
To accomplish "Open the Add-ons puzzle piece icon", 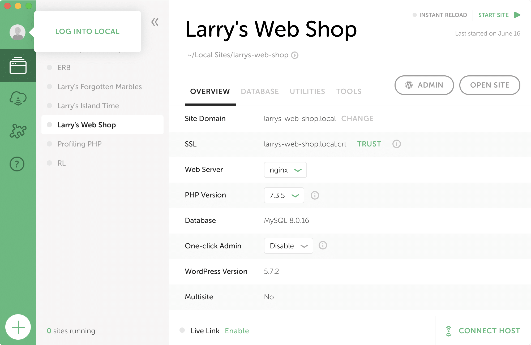I will point(18,131).
